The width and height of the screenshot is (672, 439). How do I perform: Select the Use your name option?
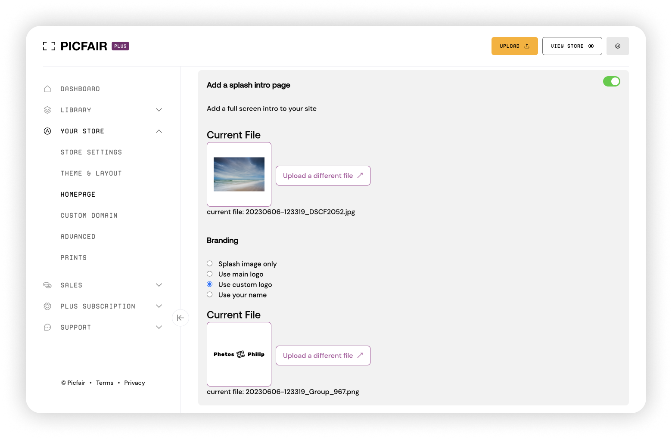[210, 294]
